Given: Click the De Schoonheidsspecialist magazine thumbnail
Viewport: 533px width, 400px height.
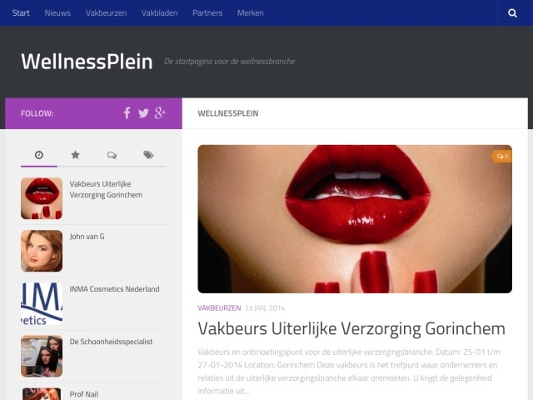Looking at the screenshot, I should pyautogui.click(x=42, y=356).
